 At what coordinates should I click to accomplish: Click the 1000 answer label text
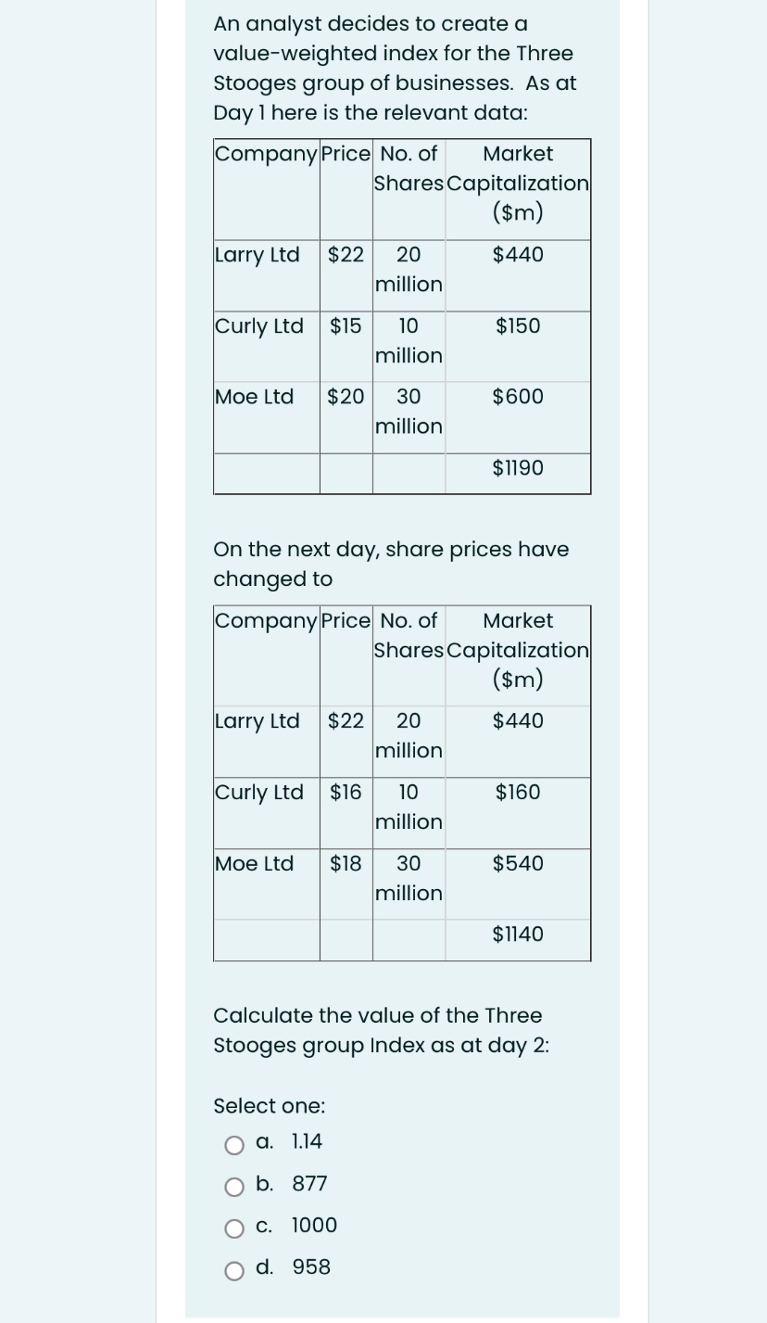click(x=313, y=1225)
